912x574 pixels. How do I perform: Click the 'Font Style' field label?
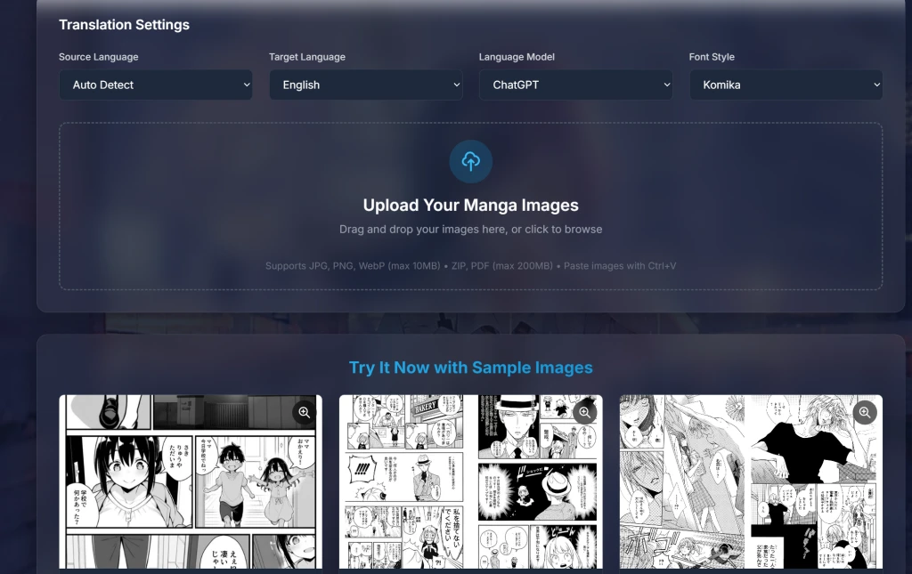(x=712, y=57)
